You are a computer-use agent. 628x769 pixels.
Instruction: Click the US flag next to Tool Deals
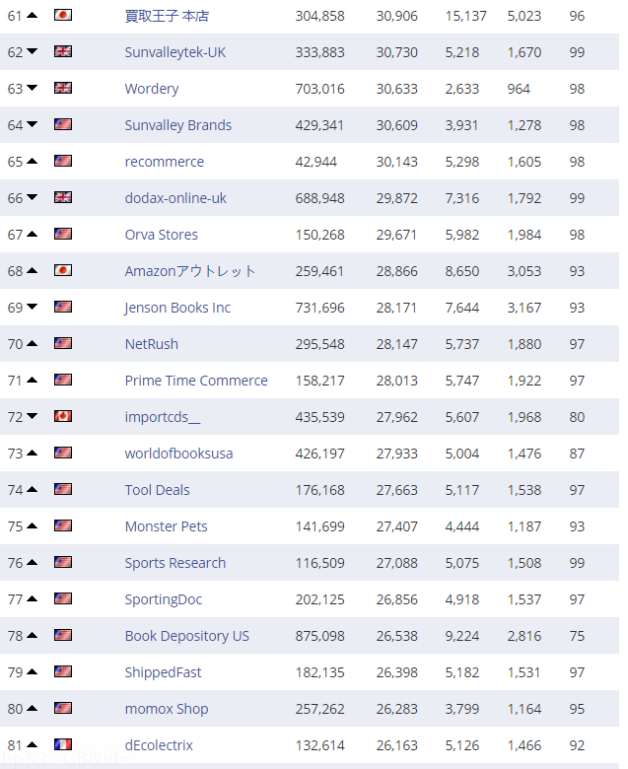tap(63, 490)
